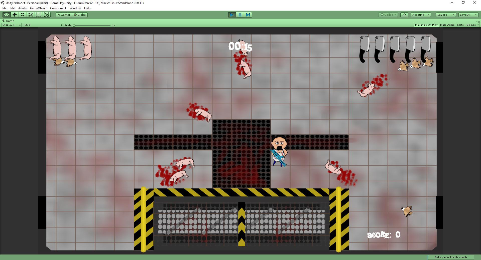The height and width of the screenshot is (260, 481).
Task: Open the cloud services panel
Action: (x=404, y=15)
